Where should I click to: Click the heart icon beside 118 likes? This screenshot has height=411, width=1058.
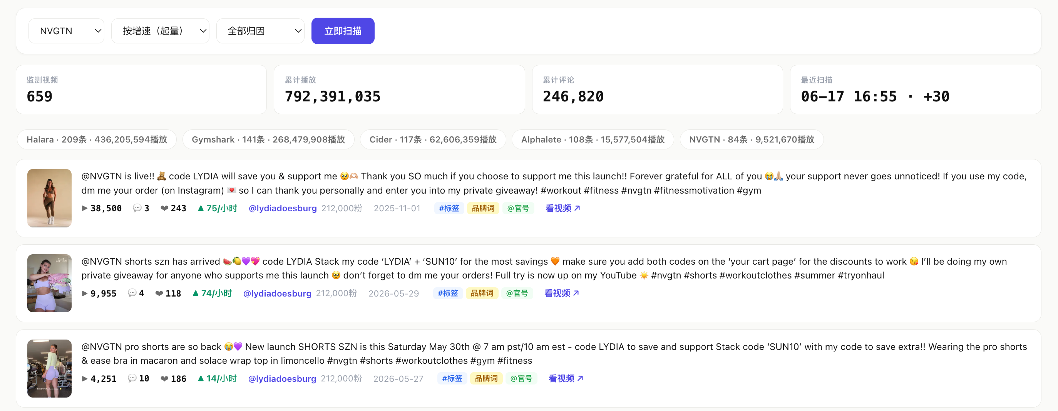click(x=159, y=293)
